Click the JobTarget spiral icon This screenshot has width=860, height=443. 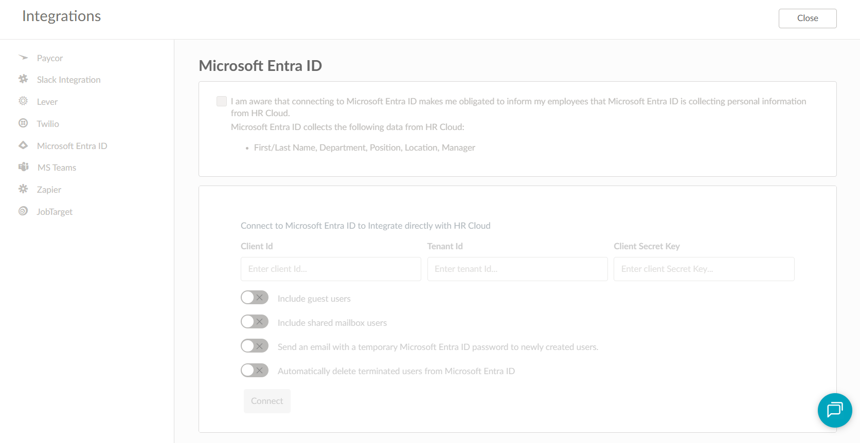(23, 211)
